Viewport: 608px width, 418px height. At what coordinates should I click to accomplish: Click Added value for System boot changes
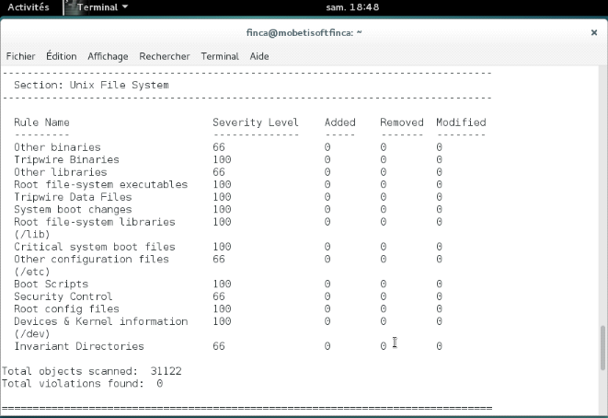coord(327,209)
